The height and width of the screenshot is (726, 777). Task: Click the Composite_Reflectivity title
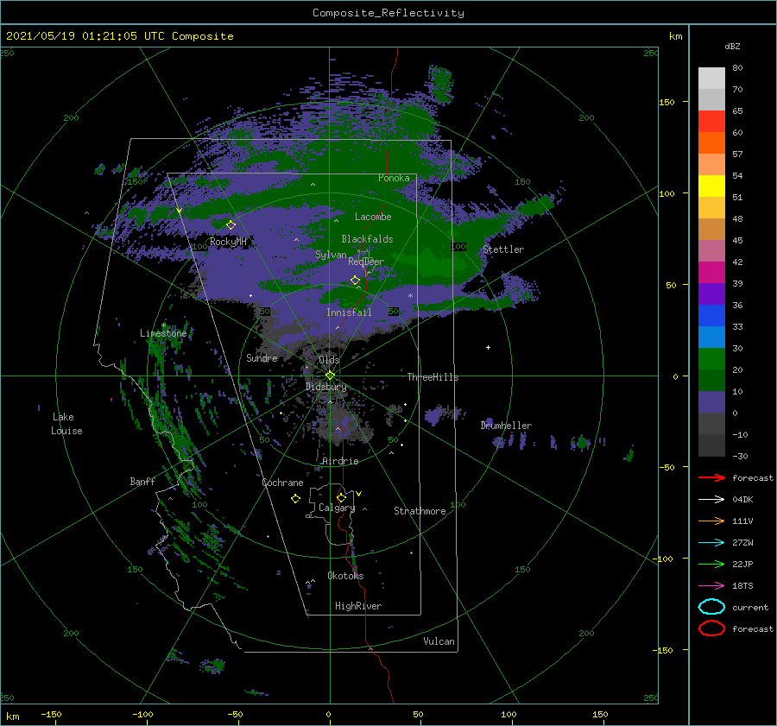[x=388, y=13]
